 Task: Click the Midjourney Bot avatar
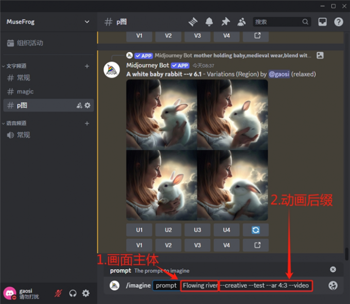tap(112, 70)
